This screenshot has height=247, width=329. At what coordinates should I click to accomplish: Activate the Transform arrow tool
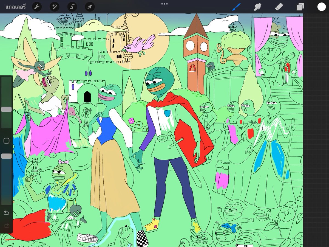click(x=90, y=7)
